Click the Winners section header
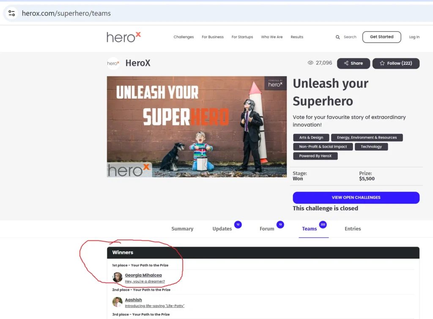The image size is (433, 319). [263, 253]
